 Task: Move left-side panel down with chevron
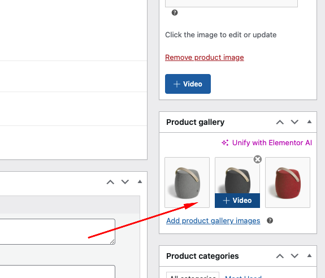coord(125,182)
